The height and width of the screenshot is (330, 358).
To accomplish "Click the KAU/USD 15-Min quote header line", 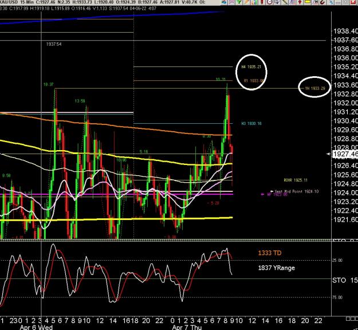I will [x=103, y=2].
